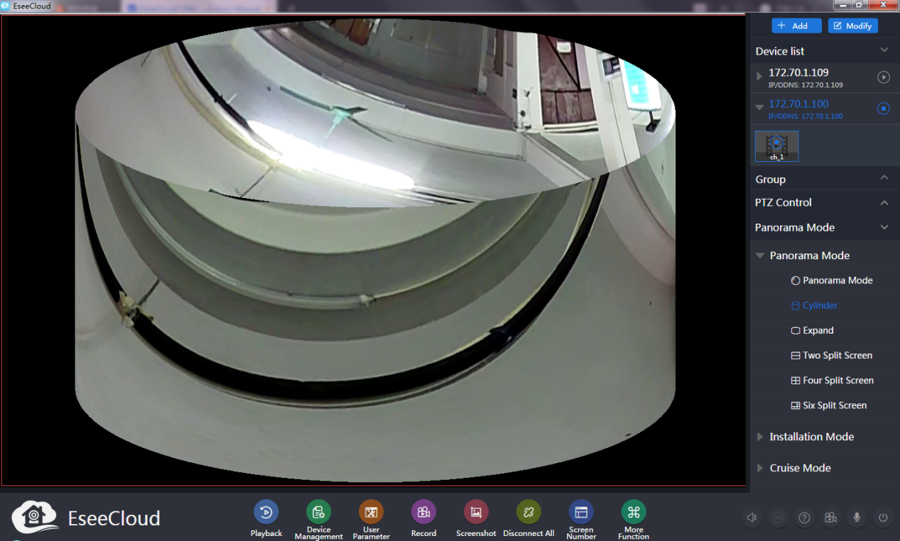
Task: Open Device Management
Action: (x=318, y=513)
